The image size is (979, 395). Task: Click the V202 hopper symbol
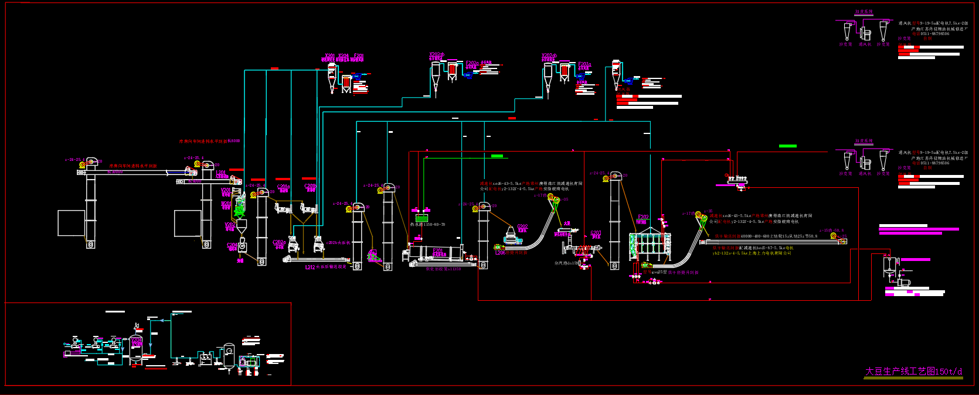[242, 226]
